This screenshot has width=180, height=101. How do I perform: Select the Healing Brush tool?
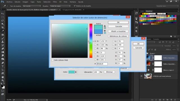click(3, 35)
